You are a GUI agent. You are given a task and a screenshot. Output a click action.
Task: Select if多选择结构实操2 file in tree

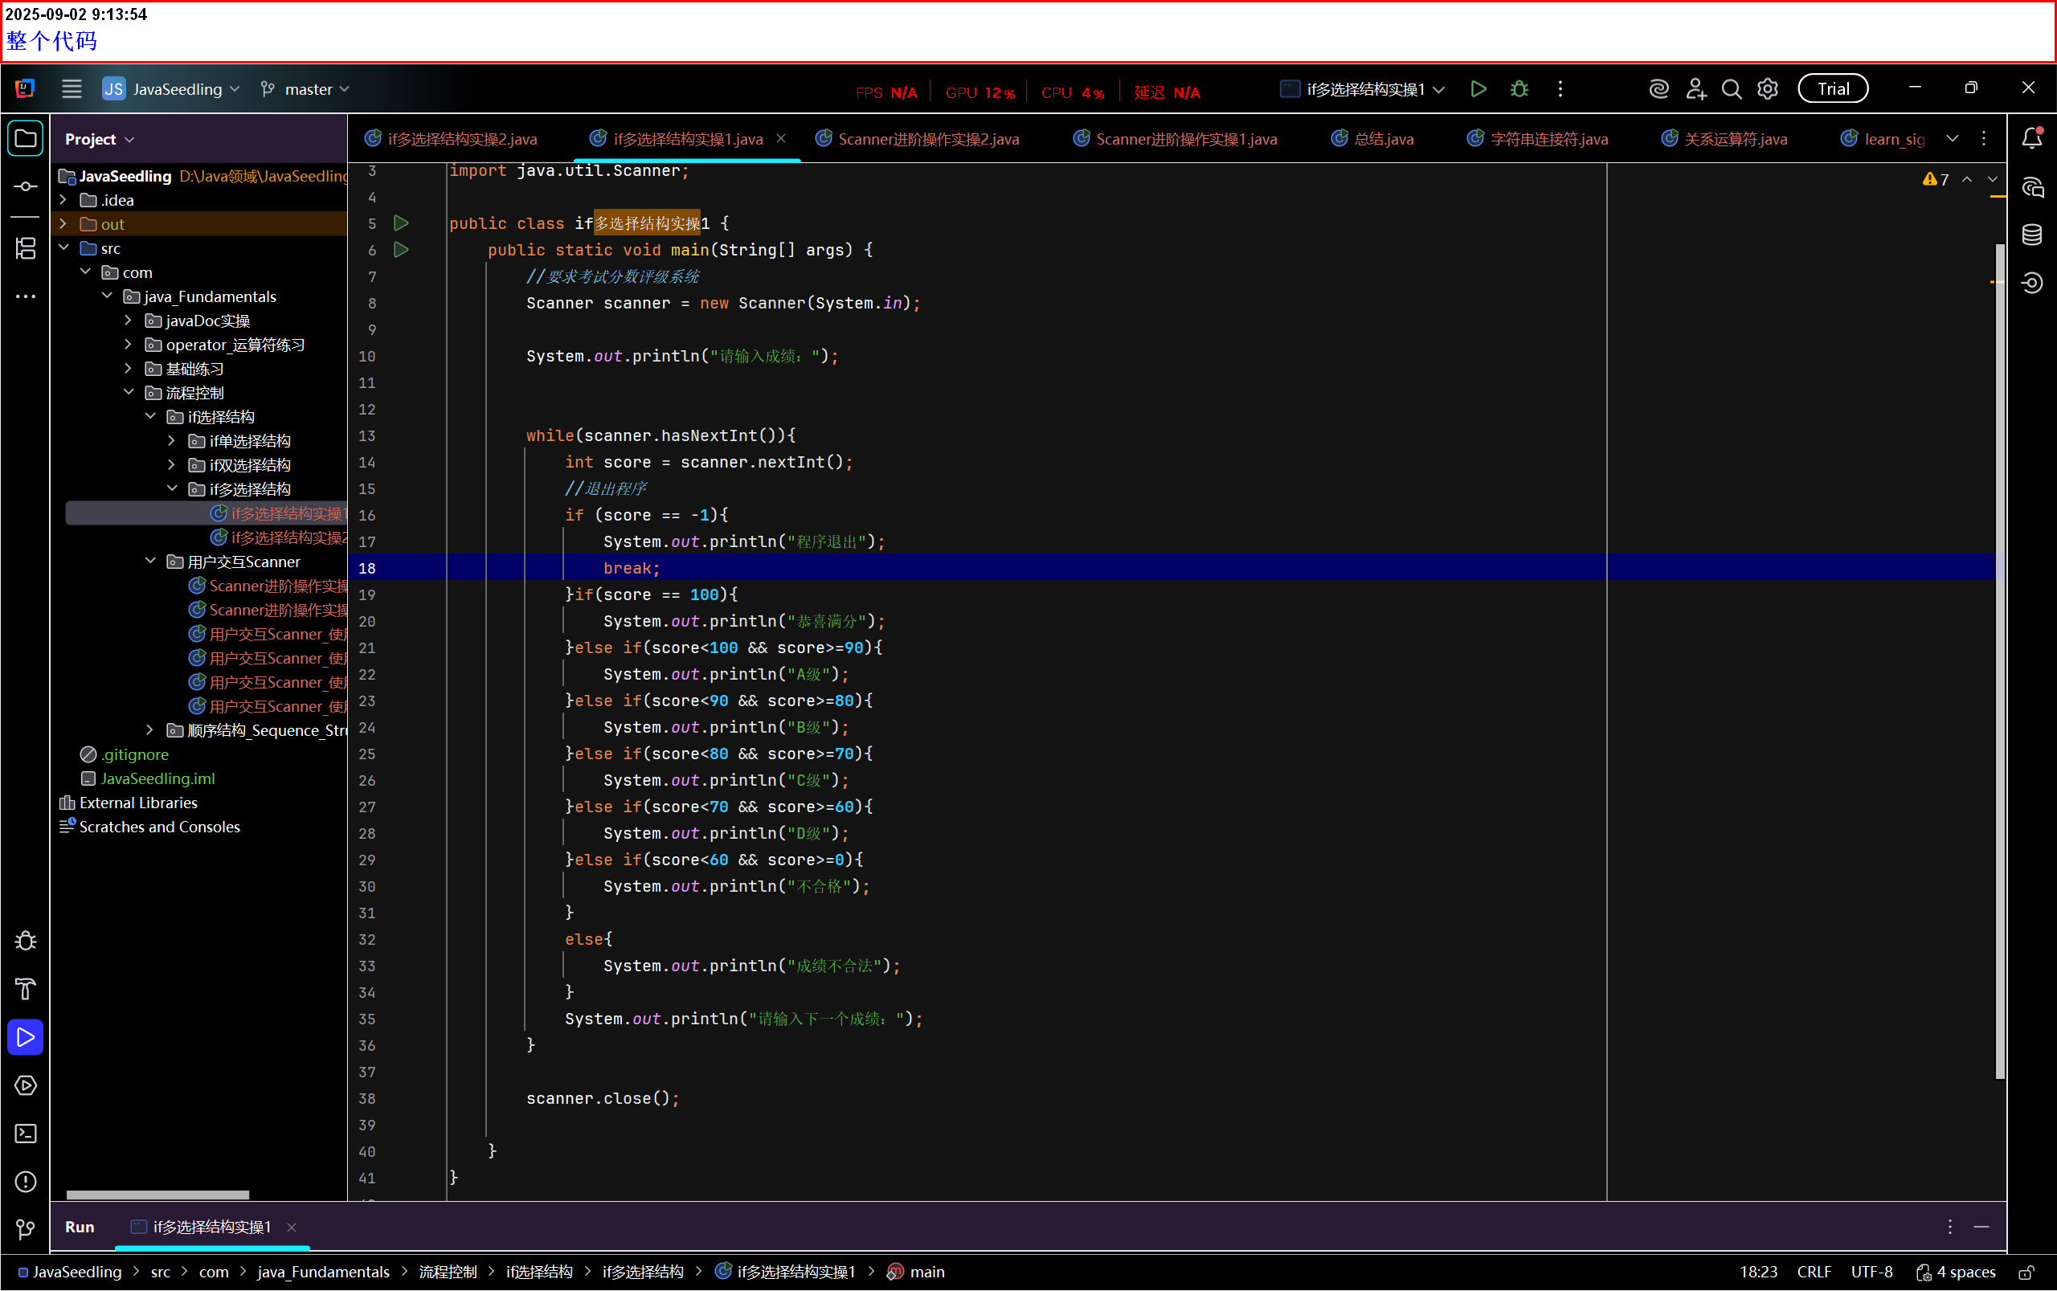coord(278,537)
